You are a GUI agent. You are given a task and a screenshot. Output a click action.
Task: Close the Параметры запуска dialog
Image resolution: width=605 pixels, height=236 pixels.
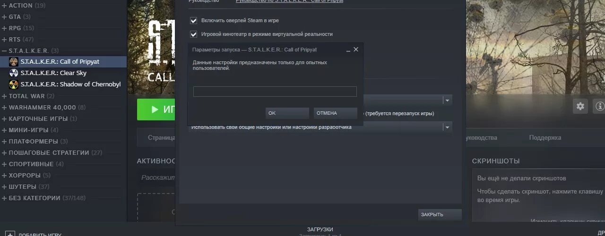tap(356, 49)
